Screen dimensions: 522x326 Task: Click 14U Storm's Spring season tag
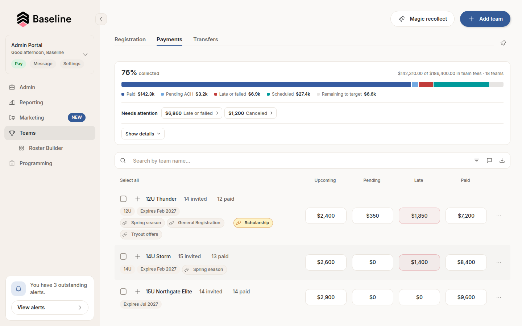click(204, 269)
